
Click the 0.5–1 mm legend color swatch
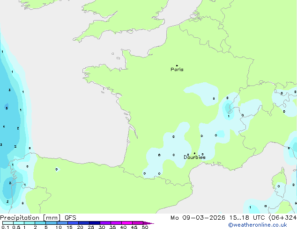(x=19, y=223)
